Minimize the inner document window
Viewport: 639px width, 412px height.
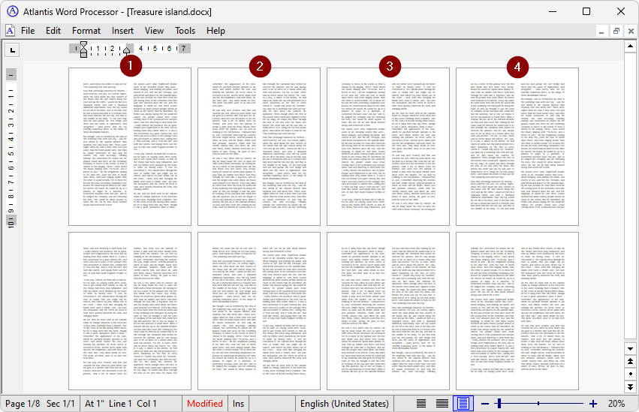click(x=601, y=31)
